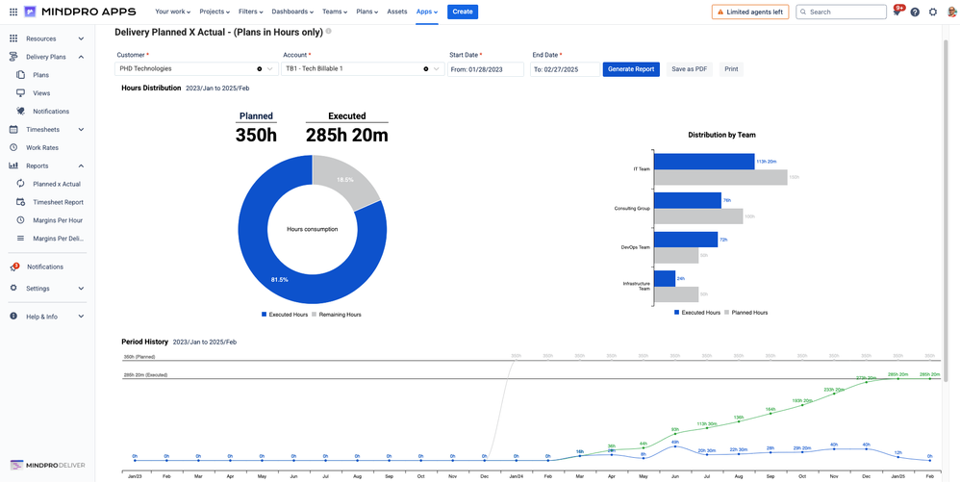The width and height of the screenshot is (960, 483).
Task: Click the Limited agents left button
Action: [750, 12]
